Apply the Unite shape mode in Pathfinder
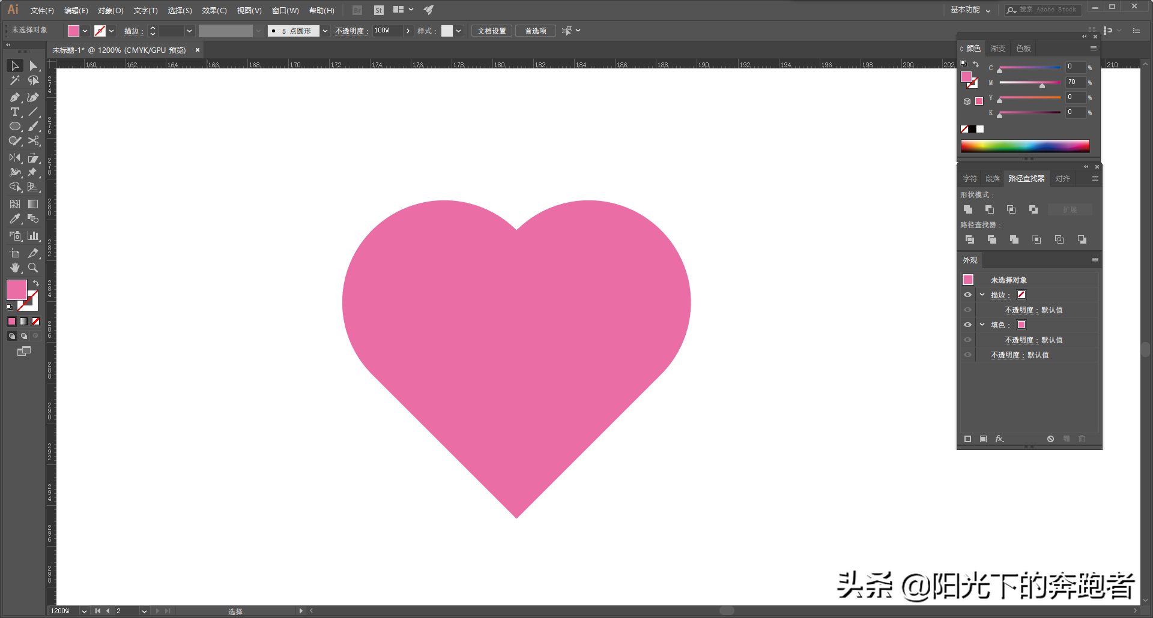1153x618 pixels. point(968,209)
